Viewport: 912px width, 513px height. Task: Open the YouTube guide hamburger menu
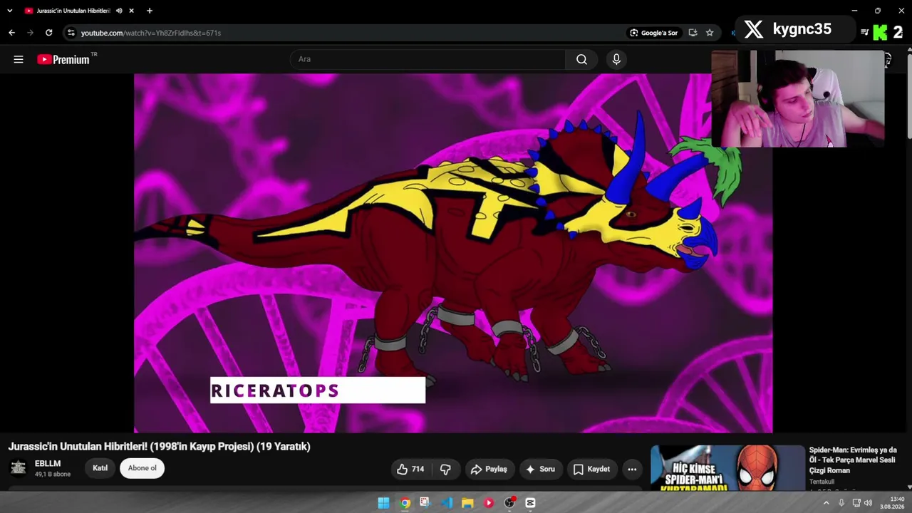tap(19, 60)
